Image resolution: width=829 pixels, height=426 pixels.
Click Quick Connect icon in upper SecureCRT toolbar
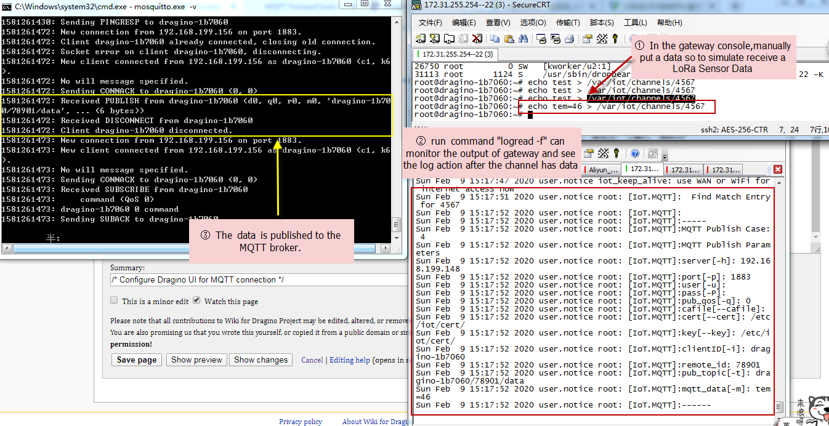pos(435,39)
